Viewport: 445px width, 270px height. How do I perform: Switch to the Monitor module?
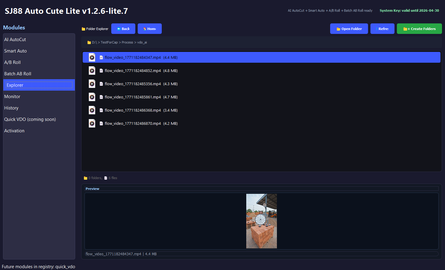click(12, 96)
